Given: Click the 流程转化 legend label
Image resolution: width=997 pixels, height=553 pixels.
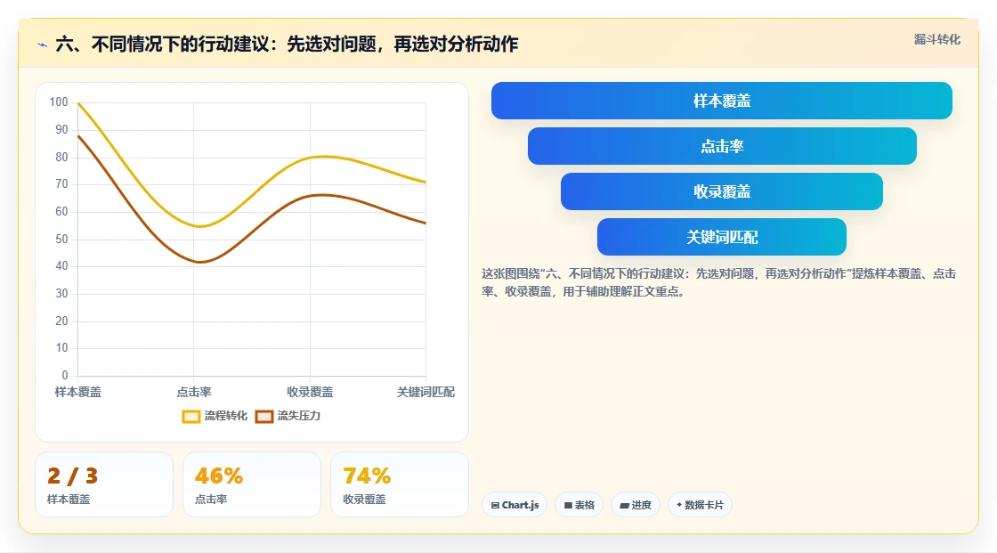Looking at the screenshot, I should (x=226, y=416).
